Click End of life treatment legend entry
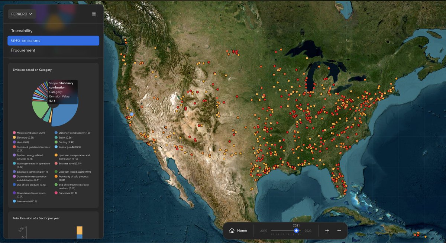The height and width of the screenshot is (243, 446). (72, 186)
